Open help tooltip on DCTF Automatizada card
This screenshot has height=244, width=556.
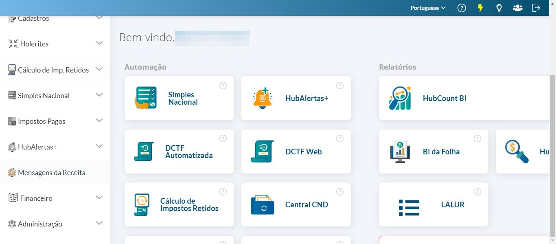pos(223,138)
